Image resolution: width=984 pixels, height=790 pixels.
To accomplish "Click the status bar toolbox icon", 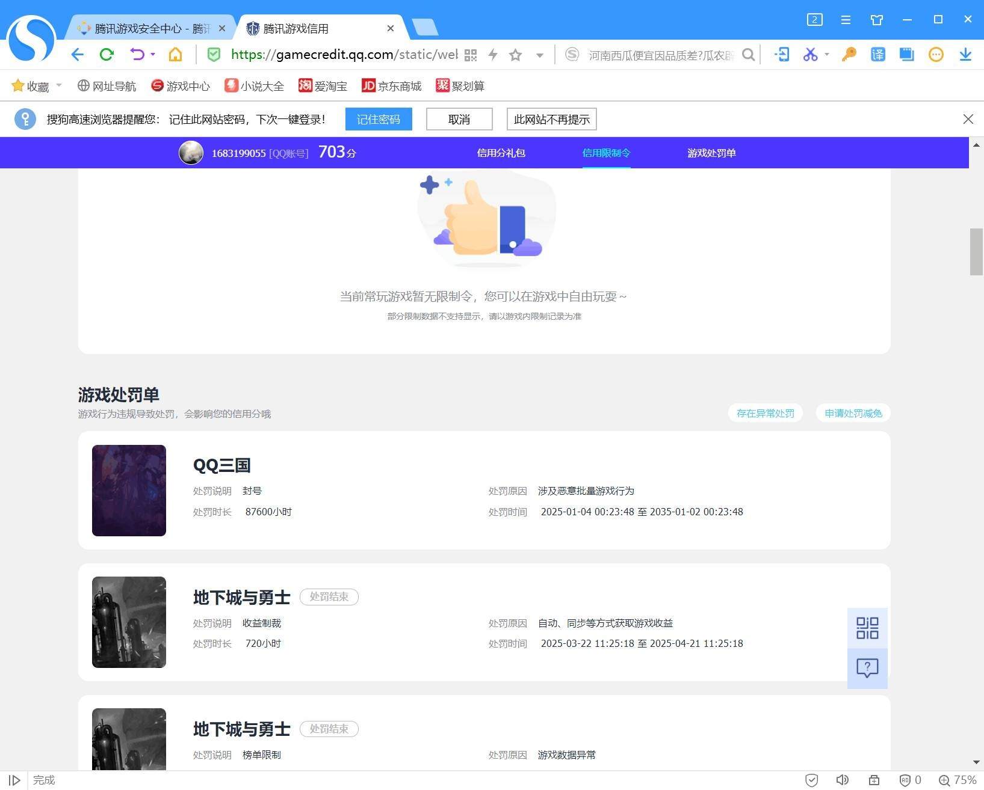I will 874,780.
